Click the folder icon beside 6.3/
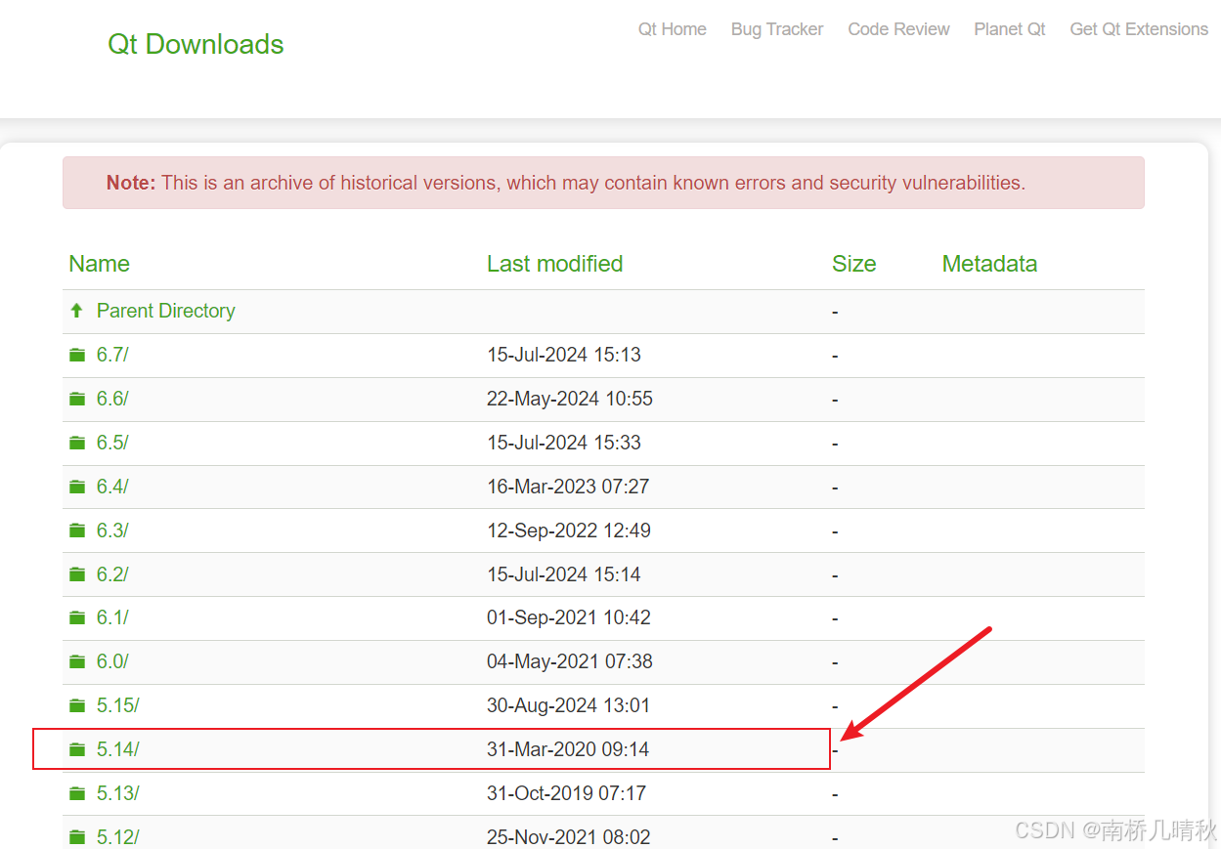This screenshot has width=1221, height=849. coord(77,531)
